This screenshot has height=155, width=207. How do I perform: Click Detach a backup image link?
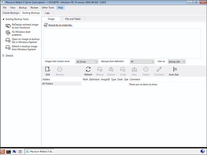pos(25,48)
